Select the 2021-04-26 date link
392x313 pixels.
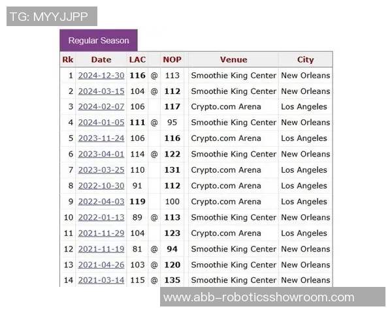click(x=101, y=265)
